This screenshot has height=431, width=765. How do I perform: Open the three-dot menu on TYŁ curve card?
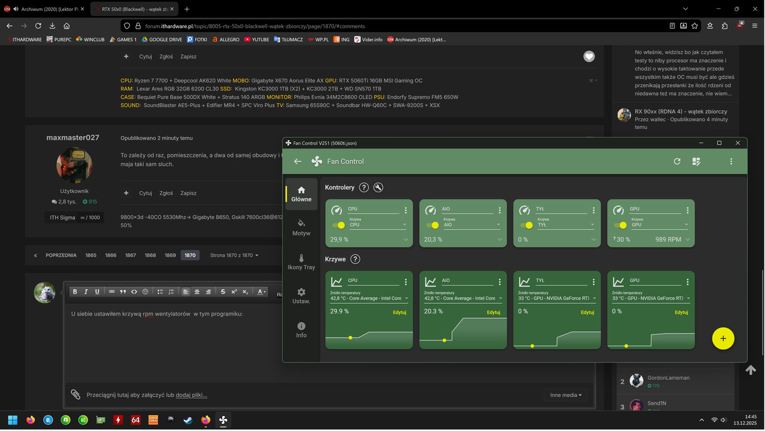coord(593,282)
